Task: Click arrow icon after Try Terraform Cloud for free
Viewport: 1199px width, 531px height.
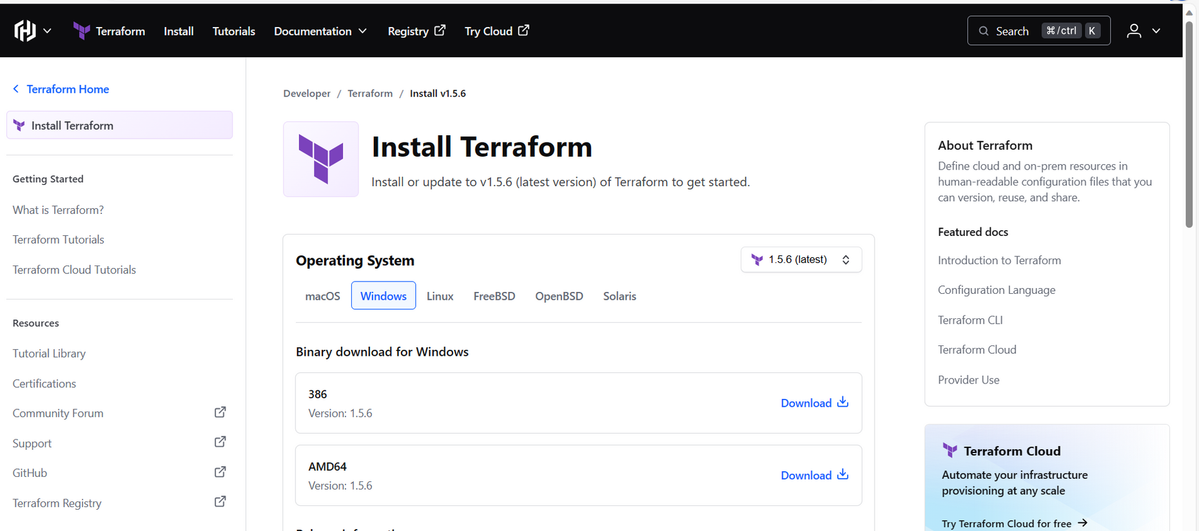Action: 1082,523
